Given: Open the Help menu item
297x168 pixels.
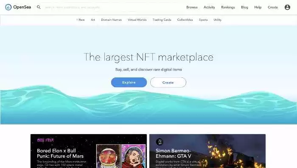Looking at the screenshot, I should pyautogui.click(x=258, y=7).
